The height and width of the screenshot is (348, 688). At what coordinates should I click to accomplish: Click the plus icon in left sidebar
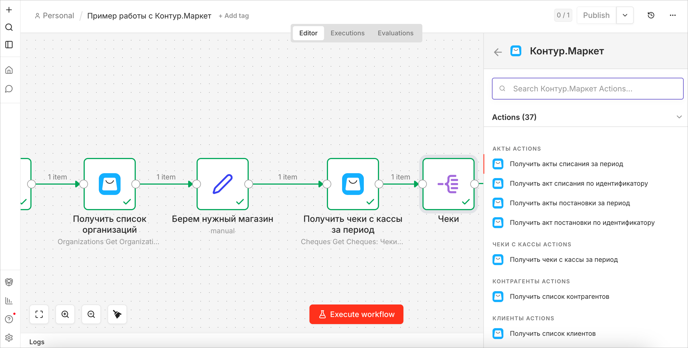(x=9, y=10)
